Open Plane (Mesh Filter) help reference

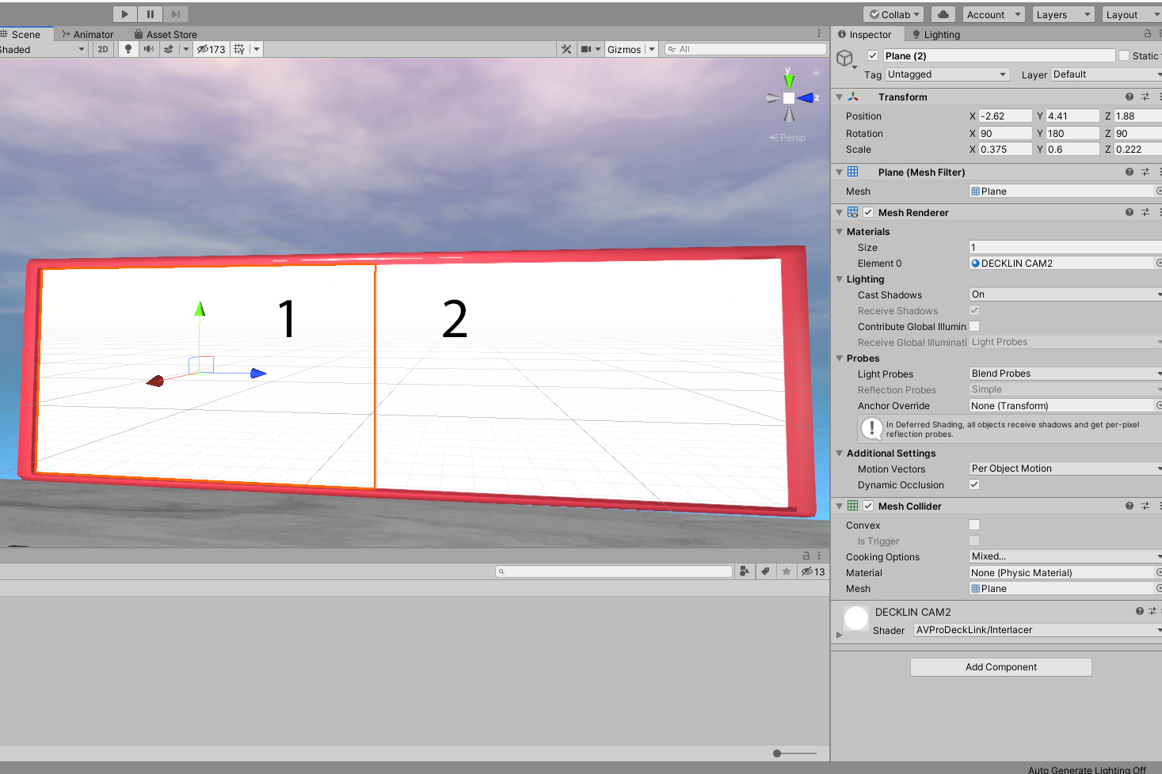(x=1130, y=172)
